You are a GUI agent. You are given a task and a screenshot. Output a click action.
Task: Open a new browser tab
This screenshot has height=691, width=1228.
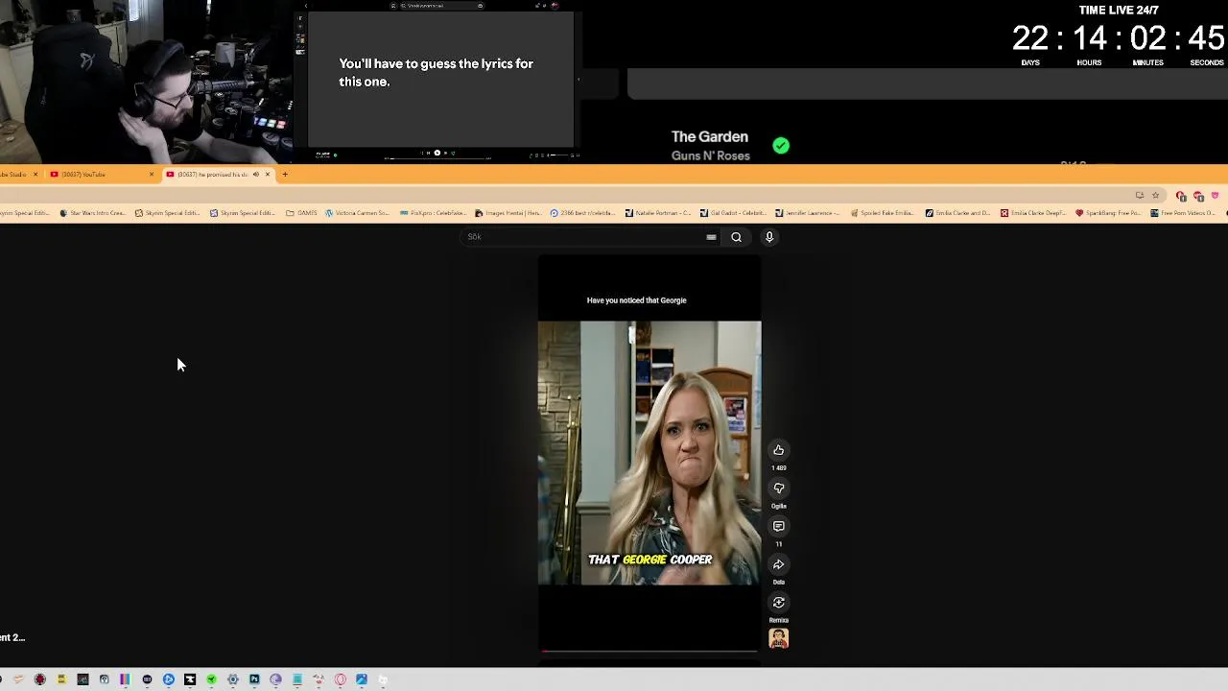(285, 175)
